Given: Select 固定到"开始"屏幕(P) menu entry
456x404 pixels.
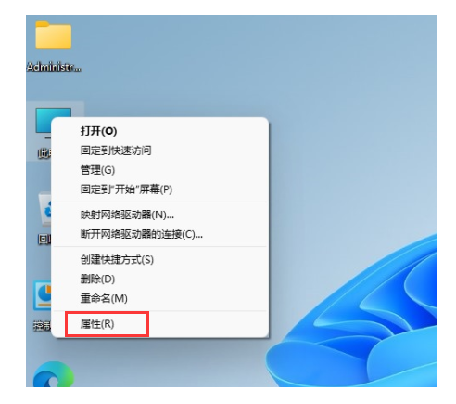Looking at the screenshot, I should coord(126,189).
